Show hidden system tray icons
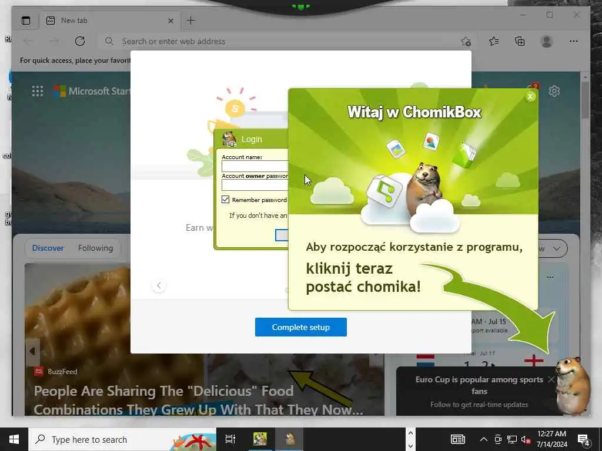This screenshot has width=602, height=451. (484, 439)
